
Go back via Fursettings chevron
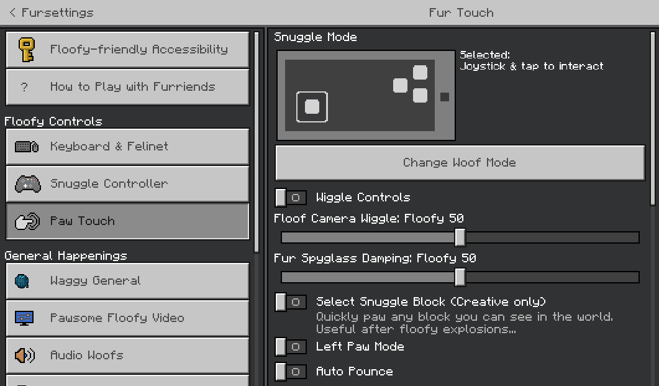13,12
